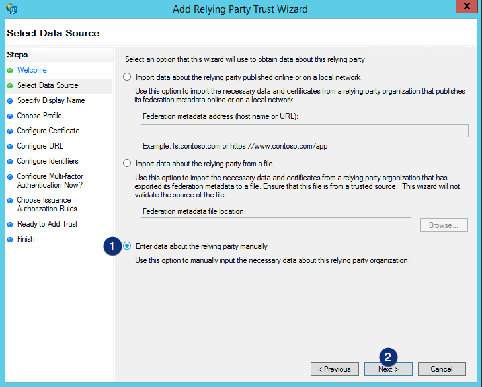Viewport: 482px width, 387px height.
Task: Click the Ready to Add Trust step
Action: [x=48, y=224]
